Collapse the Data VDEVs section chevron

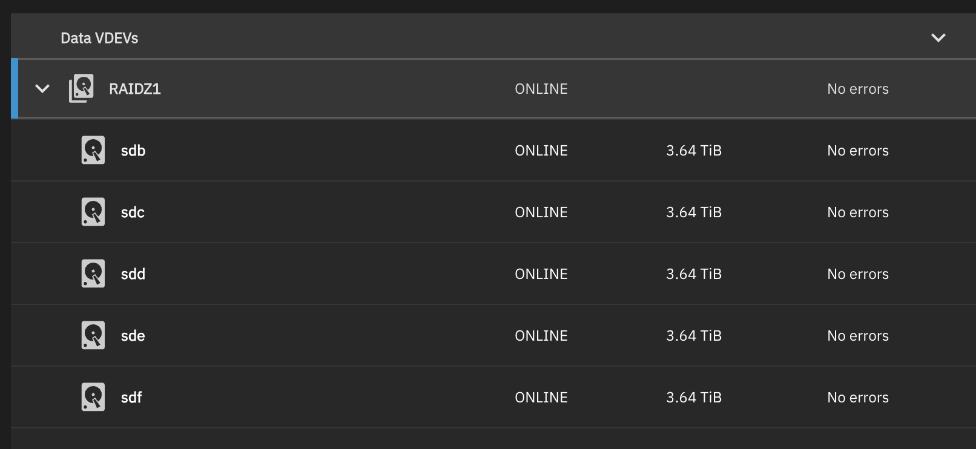coord(938,38)
